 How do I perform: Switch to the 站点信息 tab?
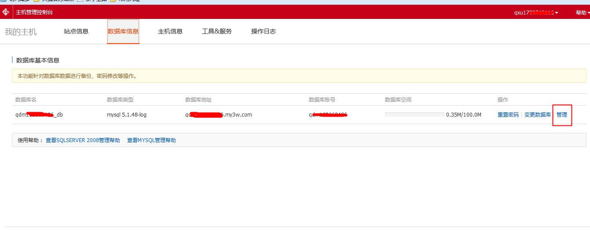76,31
